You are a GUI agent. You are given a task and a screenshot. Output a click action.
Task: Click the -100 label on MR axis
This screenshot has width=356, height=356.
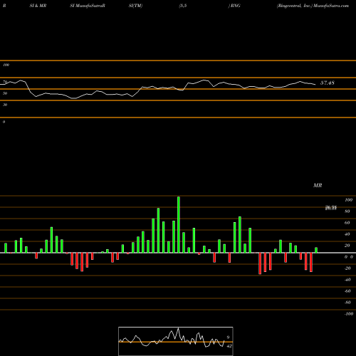coord(349,314)
